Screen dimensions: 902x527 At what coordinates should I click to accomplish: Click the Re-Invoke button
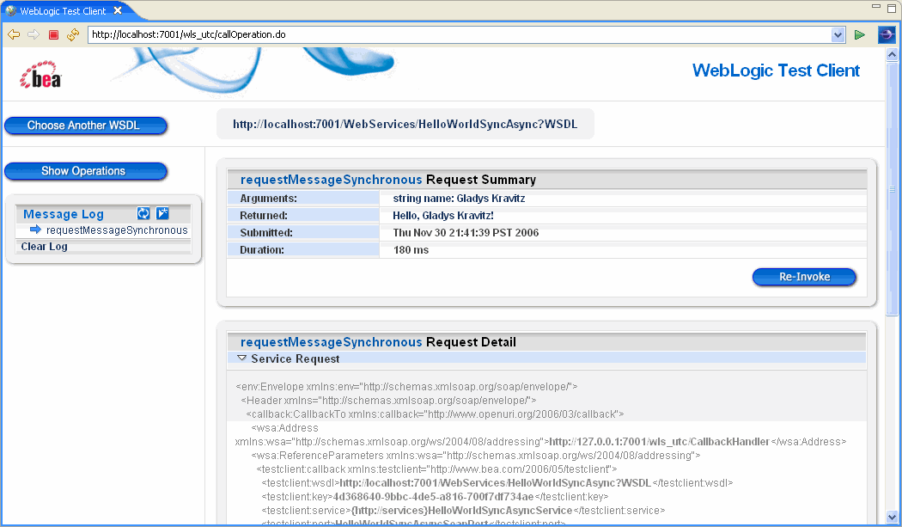[804, 277]
